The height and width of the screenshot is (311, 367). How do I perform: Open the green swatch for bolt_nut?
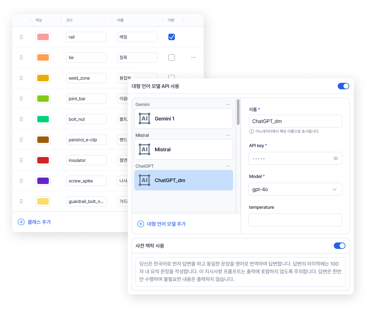click(43, 119)
